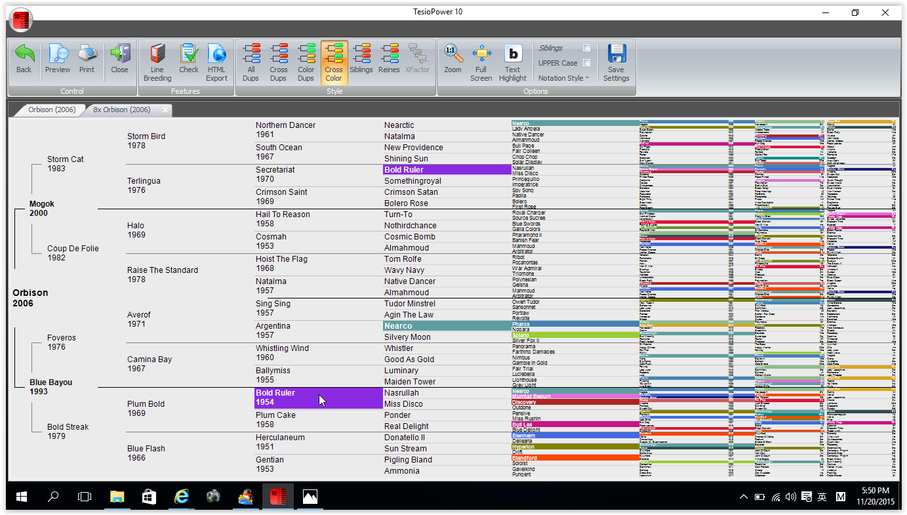Open the Notation Style dropdown
The height and width of the screenshot is (515, 907).
563,78
